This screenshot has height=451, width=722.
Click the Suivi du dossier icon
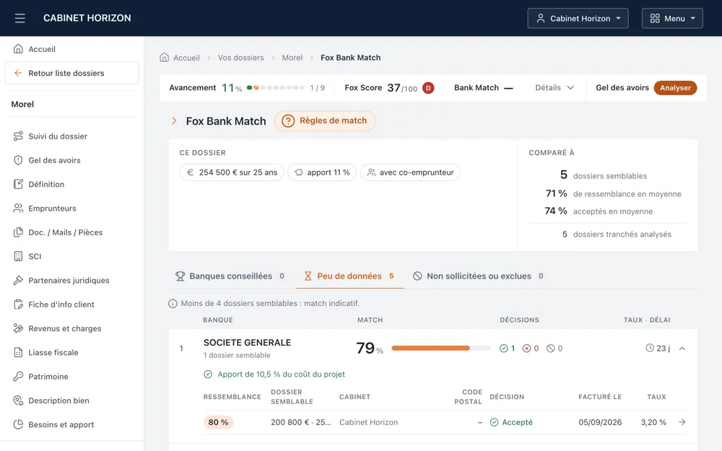[x=18, y=136]
